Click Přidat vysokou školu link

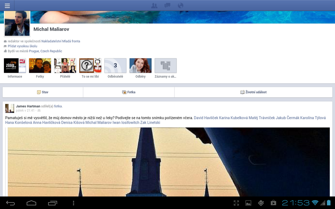pos(23,46)
